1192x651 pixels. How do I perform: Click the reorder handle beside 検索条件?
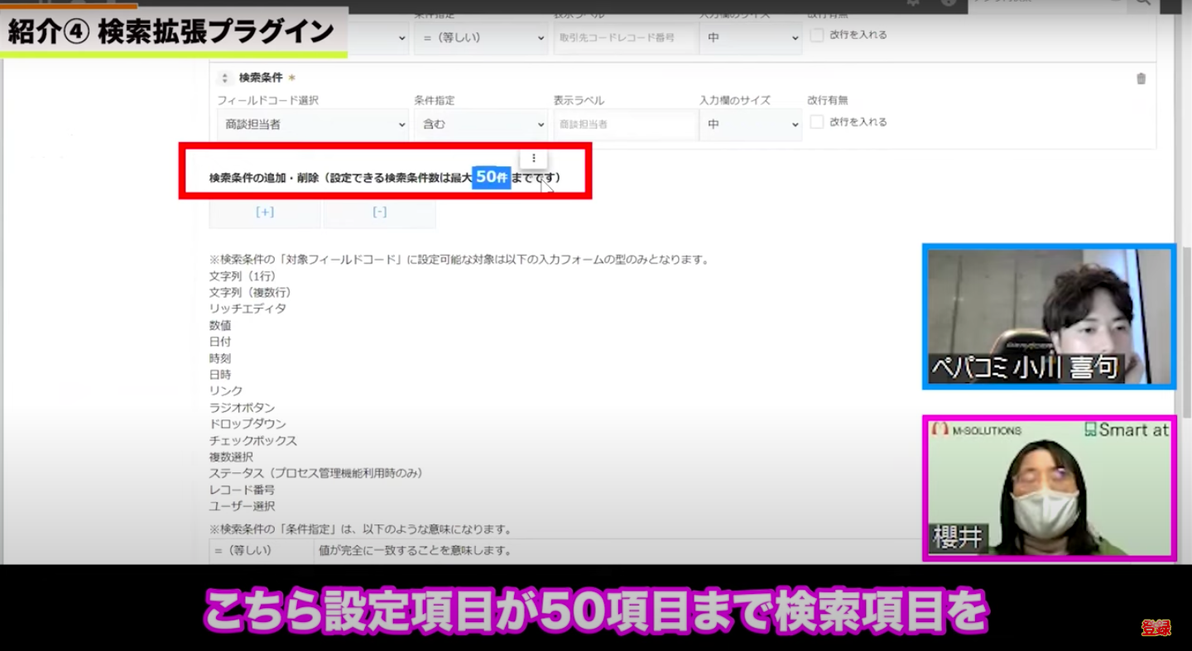tap(224, 78)
